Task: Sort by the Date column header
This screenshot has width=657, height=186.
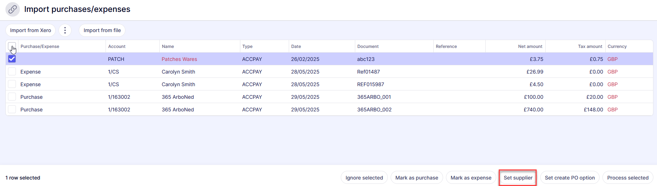Action: tap(296, 46)
